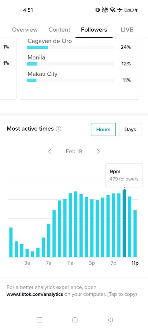Tap the 9pm 479 followers tooltip
148x329 pixels.
click(x=124, y=175)
